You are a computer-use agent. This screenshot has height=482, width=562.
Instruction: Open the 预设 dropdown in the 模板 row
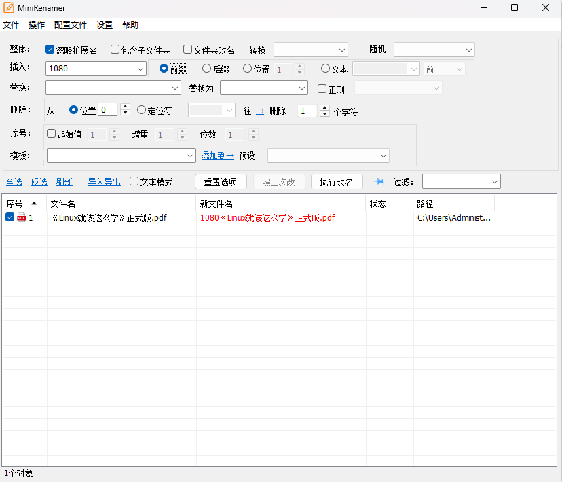[328, 155]
